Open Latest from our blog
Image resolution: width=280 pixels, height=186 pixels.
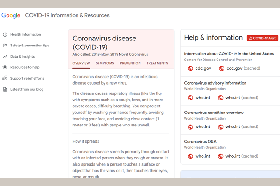click(27, 89)
